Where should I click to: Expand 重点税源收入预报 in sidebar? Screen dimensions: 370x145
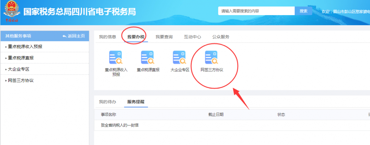tap(28, 47)
